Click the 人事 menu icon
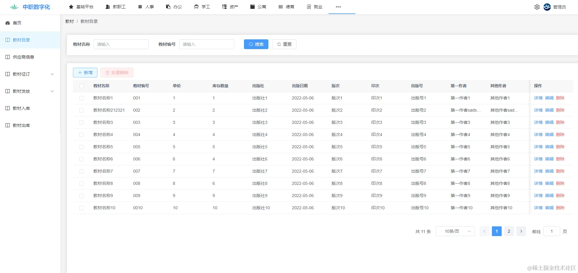The width and height of the screenshot is (578, 273). pyautogui.click(x=140, y=7)
